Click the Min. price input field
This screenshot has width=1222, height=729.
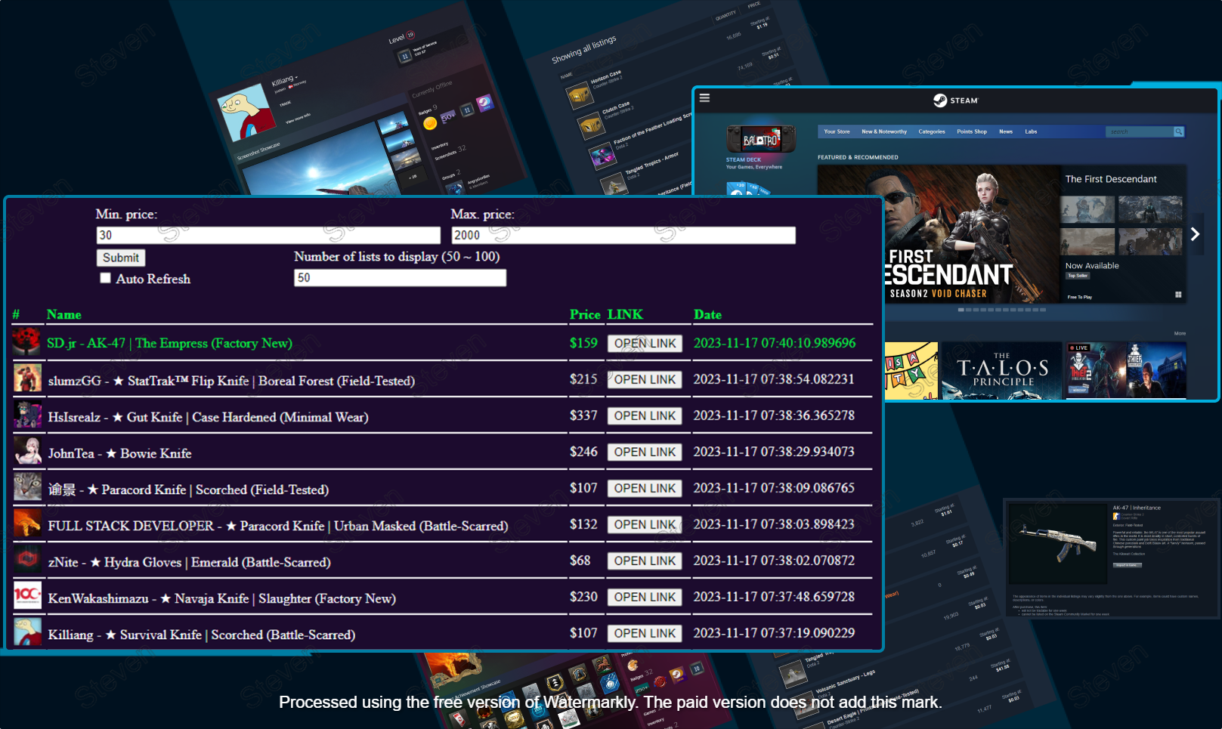(268, 235)
